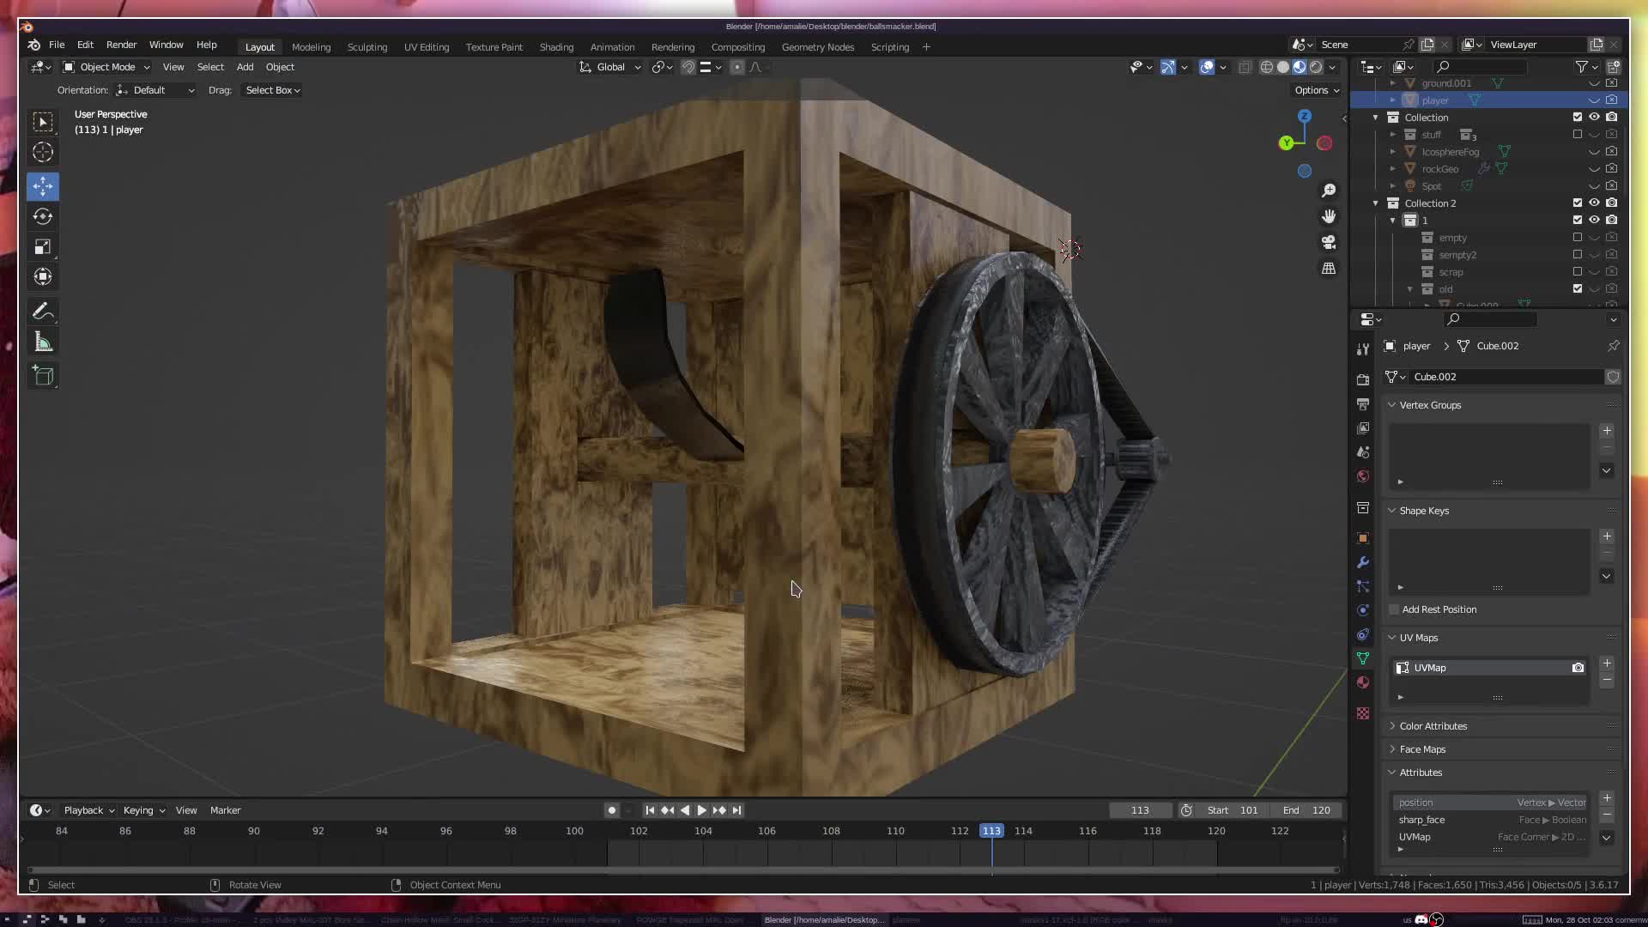
Task: Toggle the Collection 2 exclude checkbox
Action: pyautogui.click(x=1577, y=203)
